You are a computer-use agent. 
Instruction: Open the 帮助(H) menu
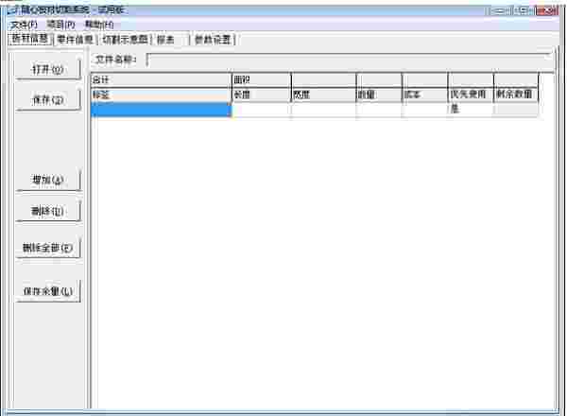click(x=99, y=25)
